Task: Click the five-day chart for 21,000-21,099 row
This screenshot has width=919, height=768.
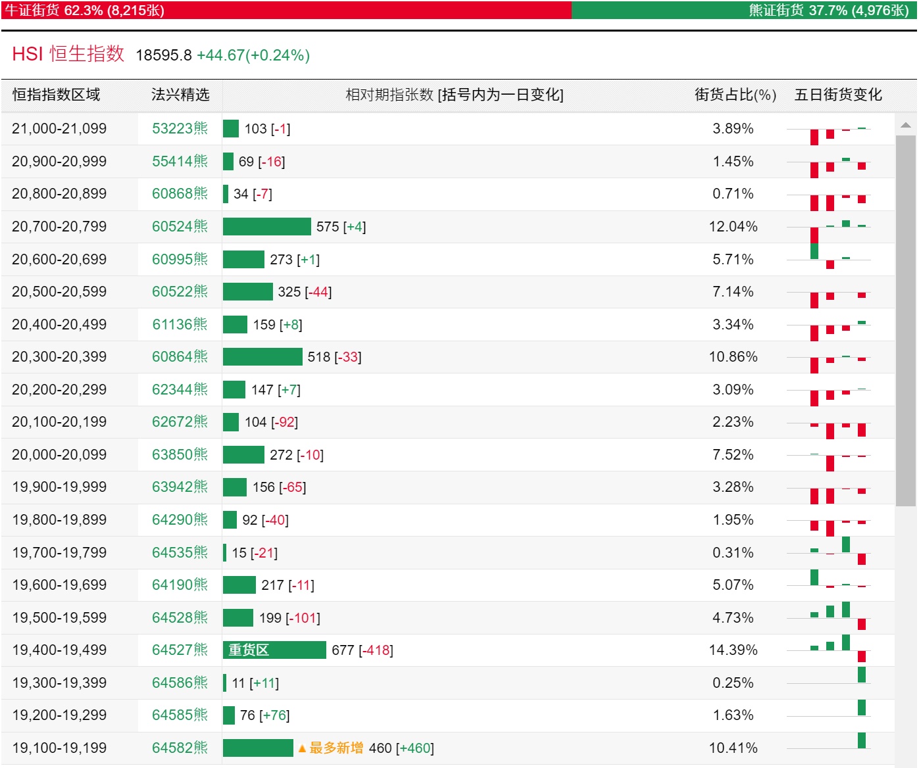Action: pos(829,130)
